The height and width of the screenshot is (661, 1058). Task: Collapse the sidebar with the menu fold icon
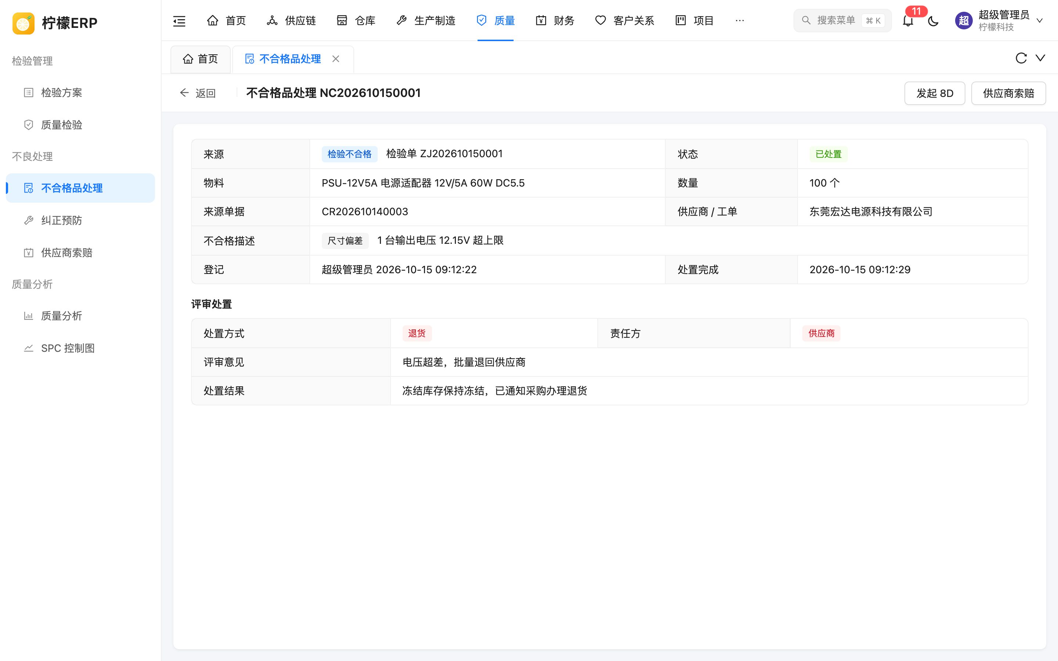(179, 21)
